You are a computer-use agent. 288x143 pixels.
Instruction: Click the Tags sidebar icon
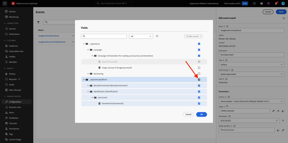(7, 134)
